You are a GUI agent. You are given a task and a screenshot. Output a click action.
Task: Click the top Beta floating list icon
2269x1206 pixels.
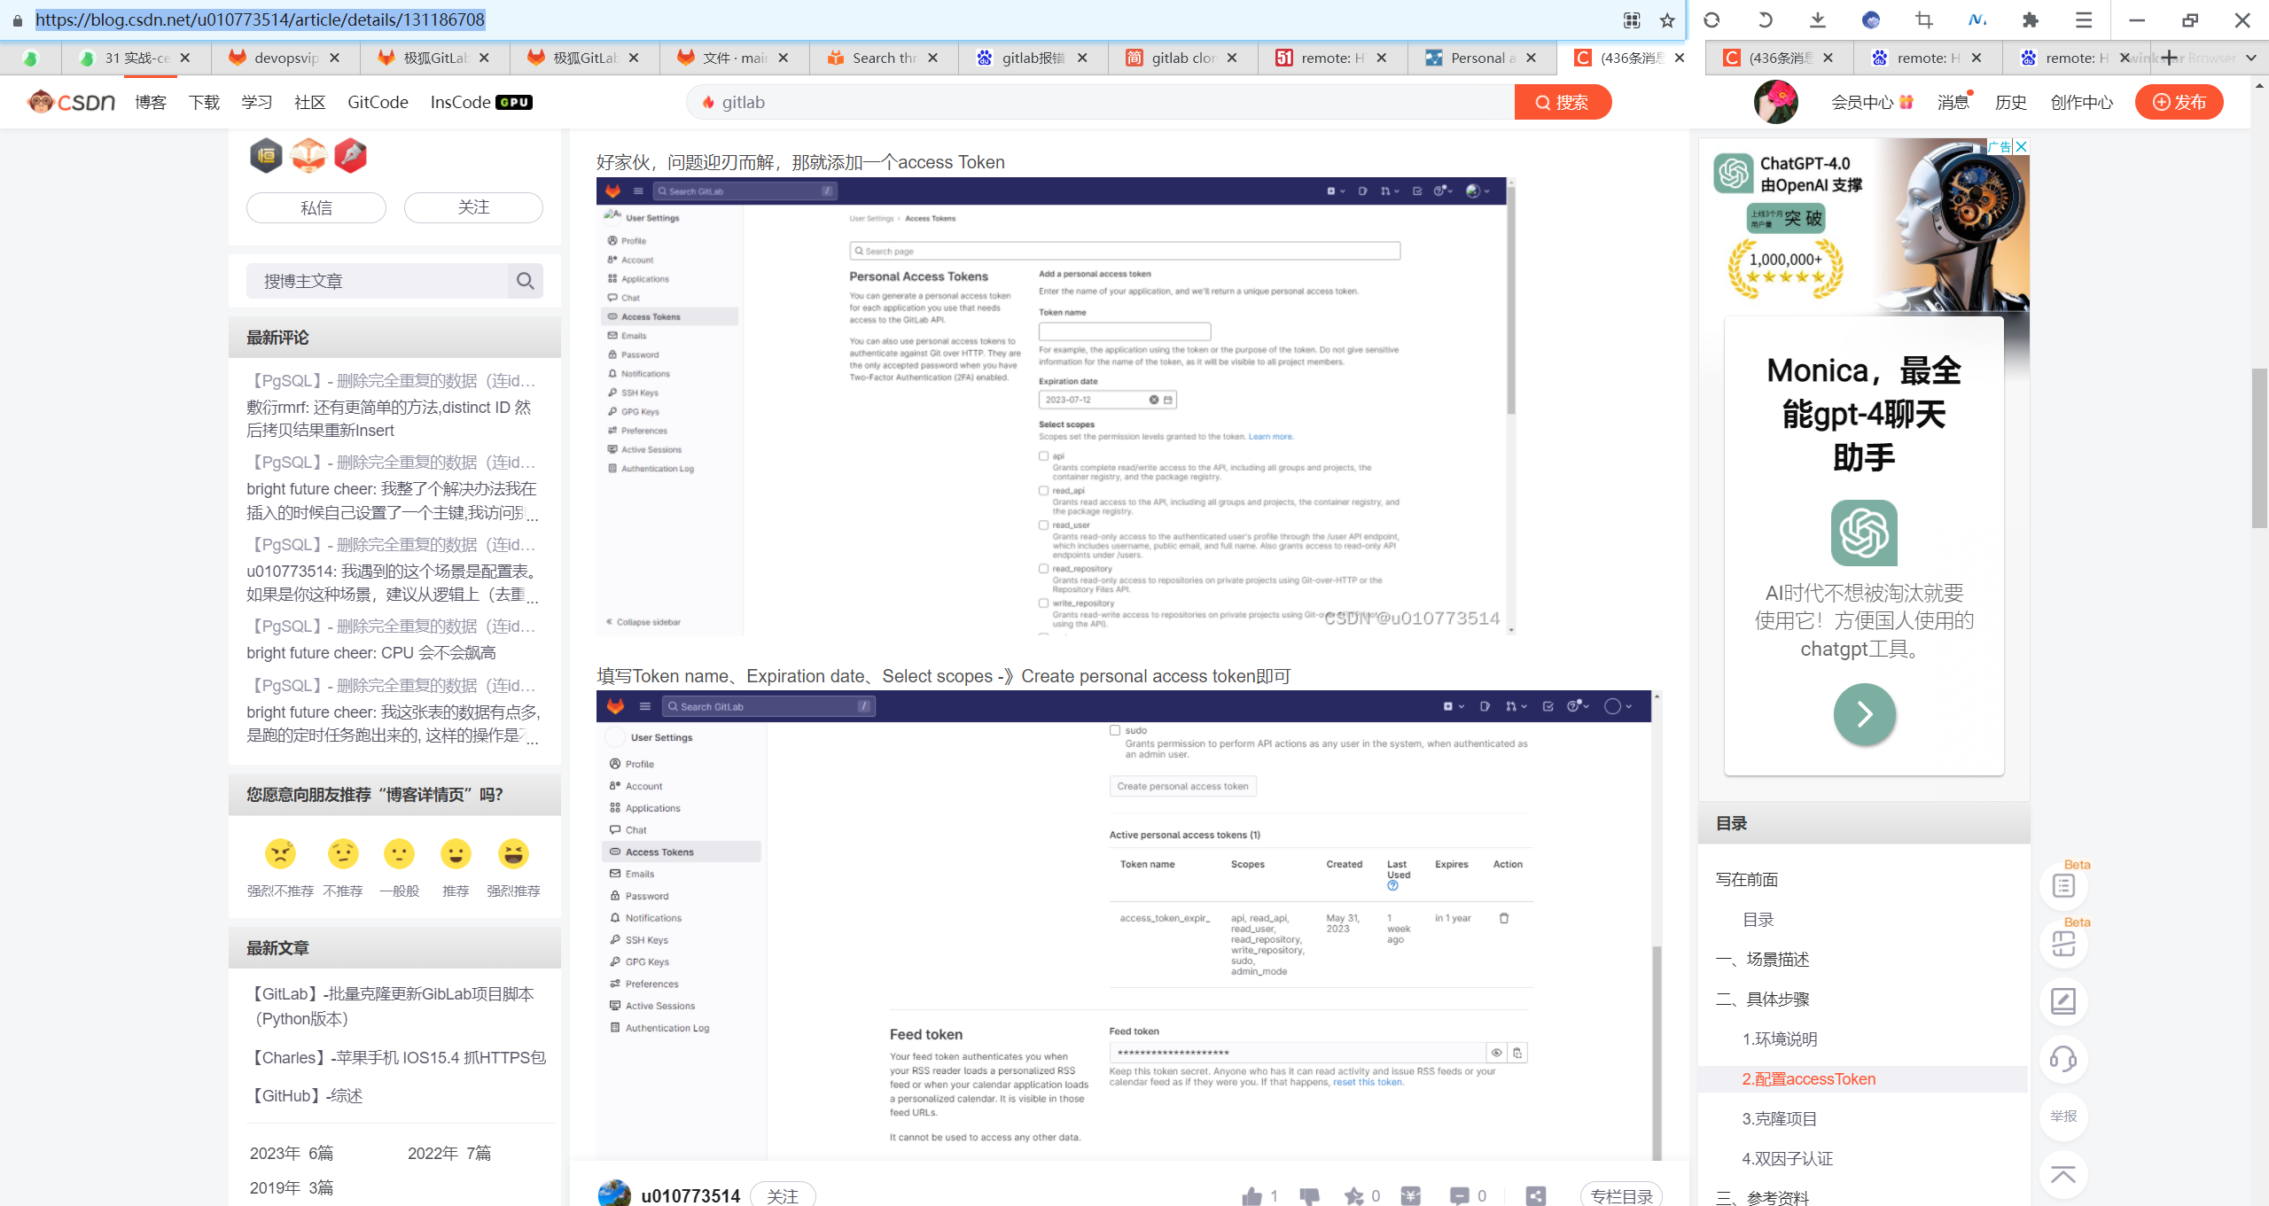[x=2063, y=886]
